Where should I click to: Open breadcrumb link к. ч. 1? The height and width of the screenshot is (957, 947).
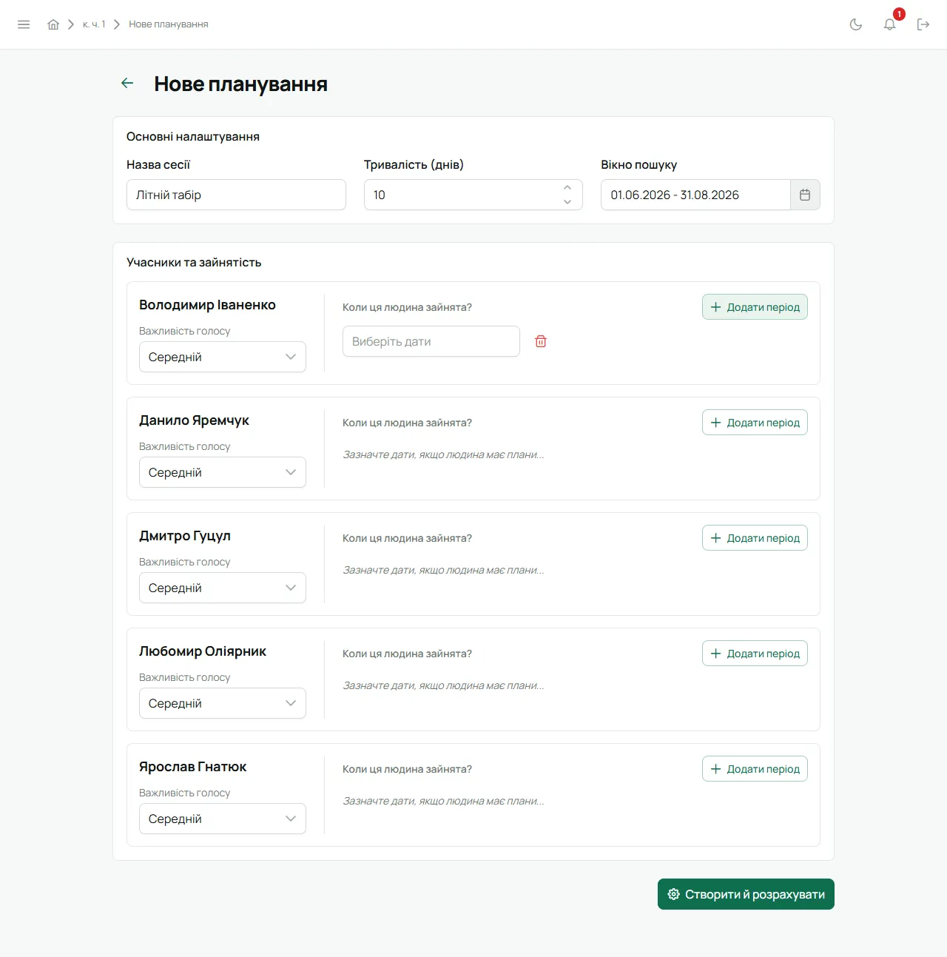click(94, 24)
